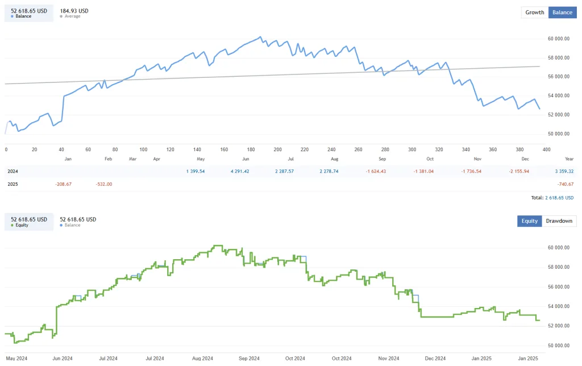Switch to the Drawdown view
Screen dimensions: 582x366
(559, 221)
